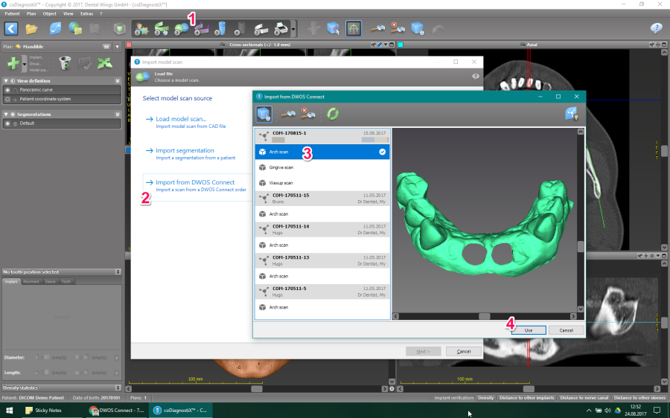670x418 pixels.
Task: Click the download scan icon in DWOS toolbar
Action: (x=264, y=113)
